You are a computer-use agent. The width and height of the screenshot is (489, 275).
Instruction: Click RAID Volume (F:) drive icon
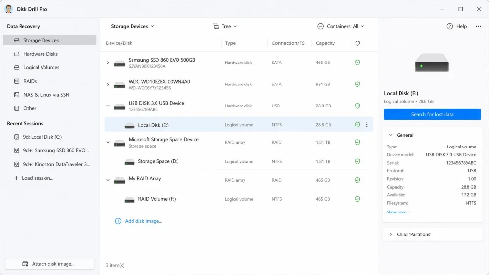coord(130,200)
